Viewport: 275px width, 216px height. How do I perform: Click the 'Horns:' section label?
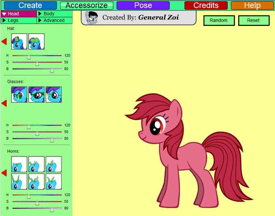click(x=13, y=151)
